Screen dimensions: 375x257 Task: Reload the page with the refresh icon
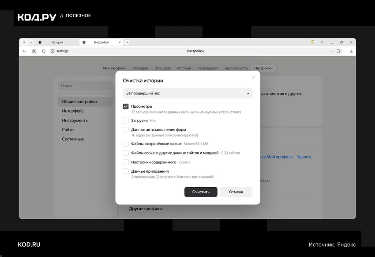click(44, 51)
